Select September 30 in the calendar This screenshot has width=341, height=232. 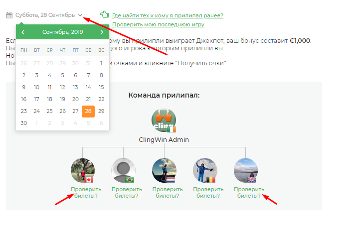pos(24,123)
